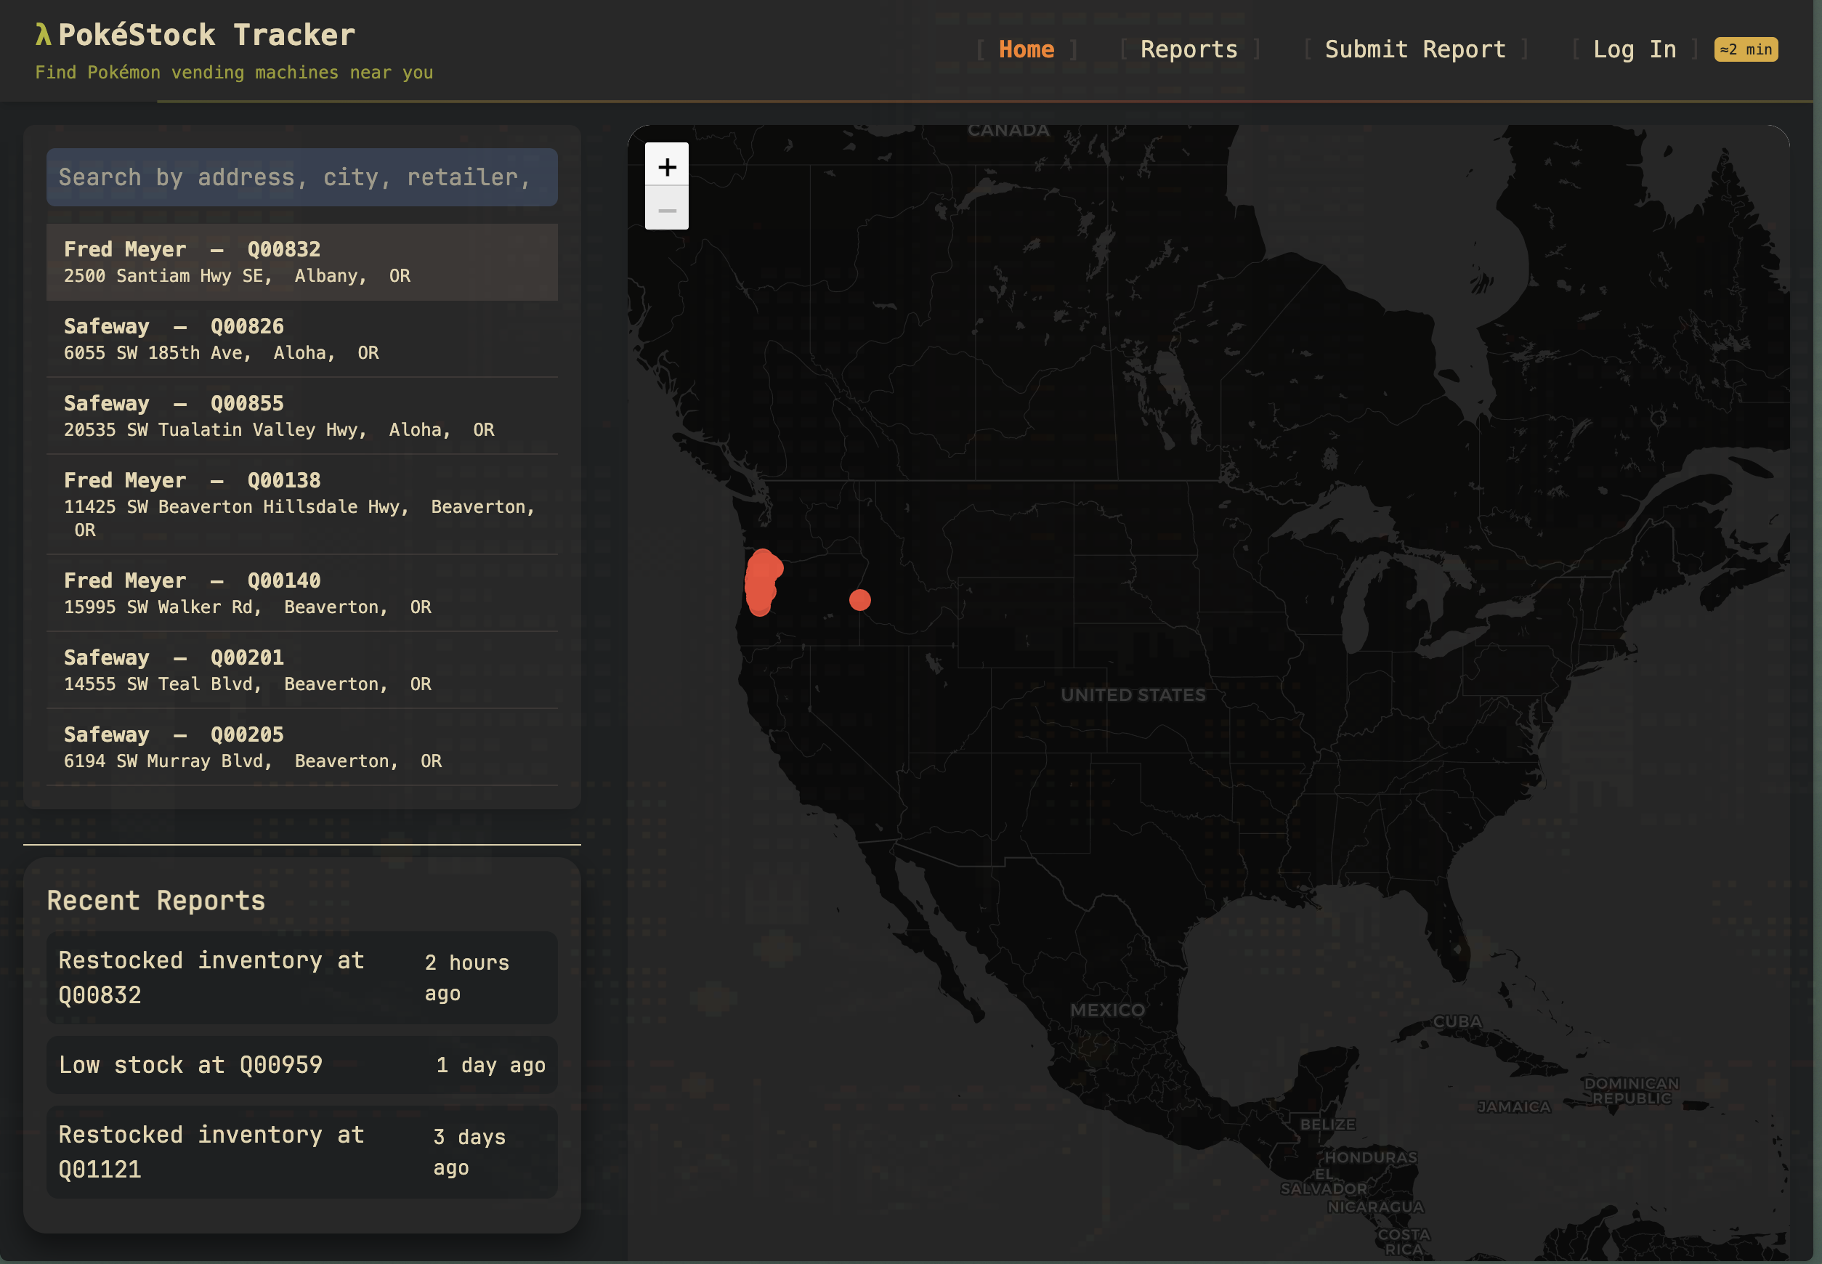View the Restocked inventory at Q01121 report
This screenshot has width=1822, height=1264.
pos(301,1151)
